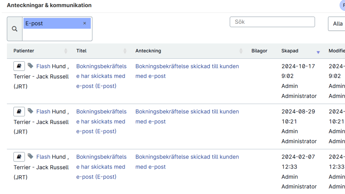The image size is (345, 194).
Task: Click the magnifier search icon beside filter
Action: click(x=15, y=29)
